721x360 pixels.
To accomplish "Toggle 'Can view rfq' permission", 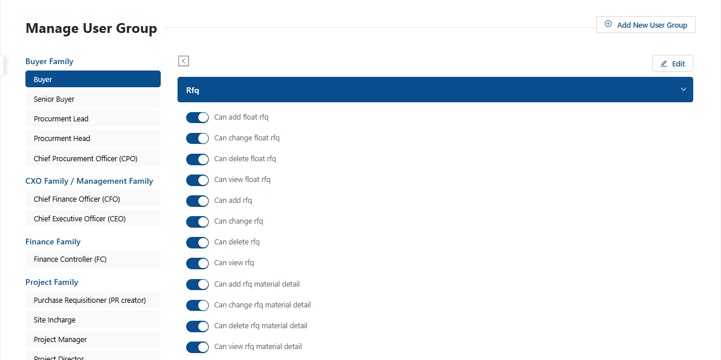I will 197,263.
